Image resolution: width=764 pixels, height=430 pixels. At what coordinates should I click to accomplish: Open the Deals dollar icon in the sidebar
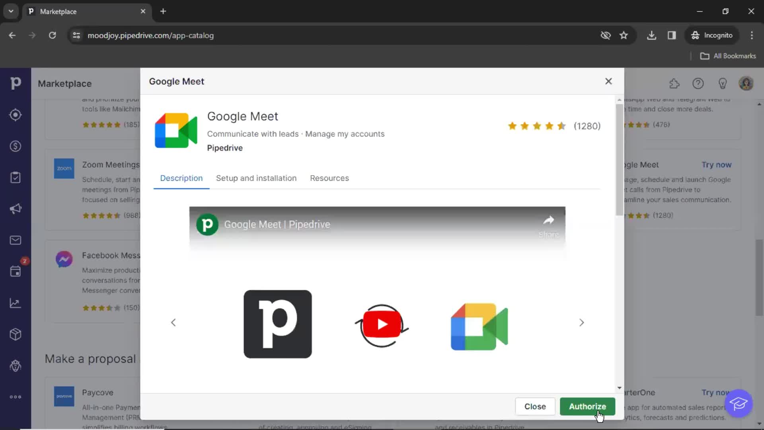tap(16, 146)
